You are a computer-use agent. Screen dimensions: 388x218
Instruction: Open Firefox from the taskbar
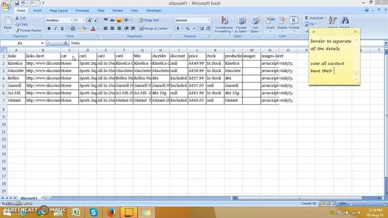coord(111,213)
